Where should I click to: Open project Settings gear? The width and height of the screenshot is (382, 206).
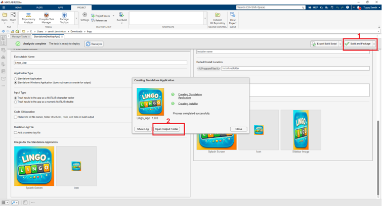(85, 17)
